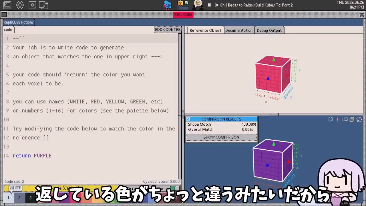Click the dashed rectangle view icon
This screenshot has height=206, width=366.
pyautogui.click(x=345, y=119)
